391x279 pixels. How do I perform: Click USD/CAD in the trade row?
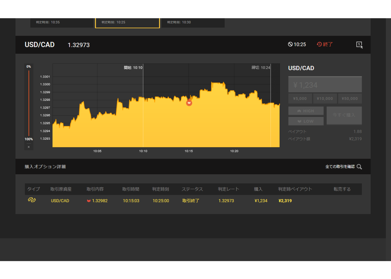tap(60, 201)
